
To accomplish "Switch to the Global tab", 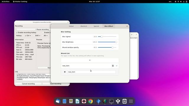I will [71, 26].
